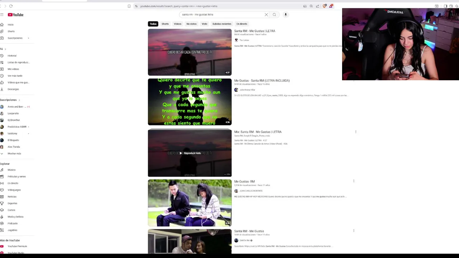Viewport: 459px width, 258px height.
Task: Play the green lyrics thumbnail video
Action: click(190, 102)
